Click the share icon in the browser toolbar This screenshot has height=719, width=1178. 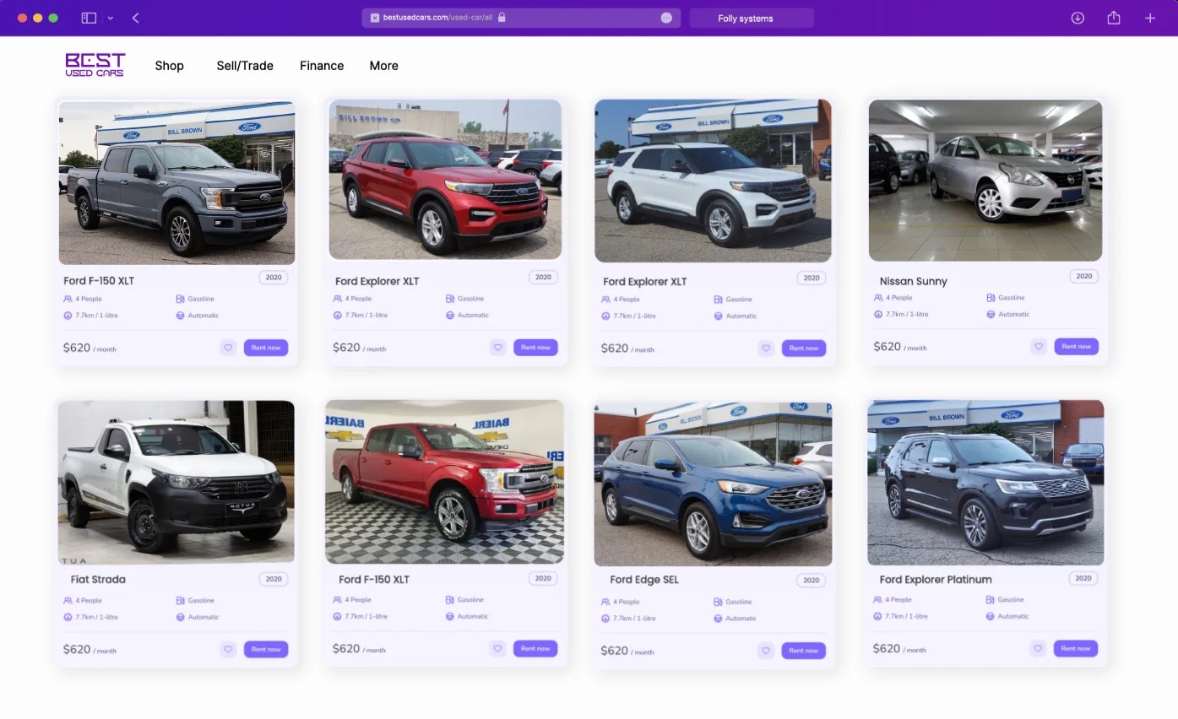click(1113, 17)
